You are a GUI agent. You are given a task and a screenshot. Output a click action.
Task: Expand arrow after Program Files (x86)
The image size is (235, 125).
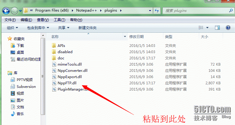click(73, 11)
